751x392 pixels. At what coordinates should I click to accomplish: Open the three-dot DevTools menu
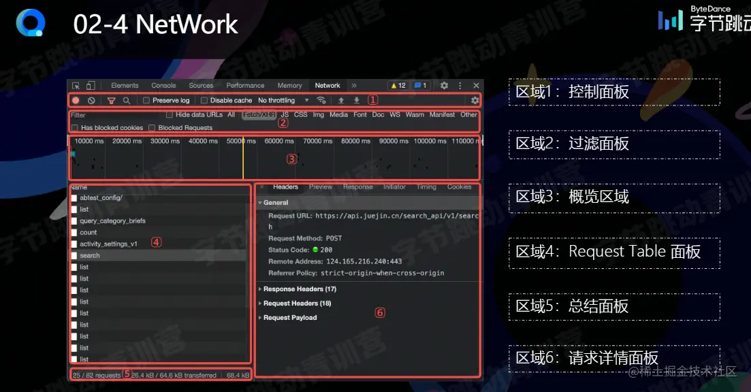[460, 86]
